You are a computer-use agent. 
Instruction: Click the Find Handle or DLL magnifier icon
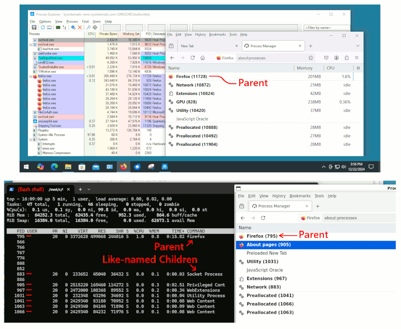(89, 28)
